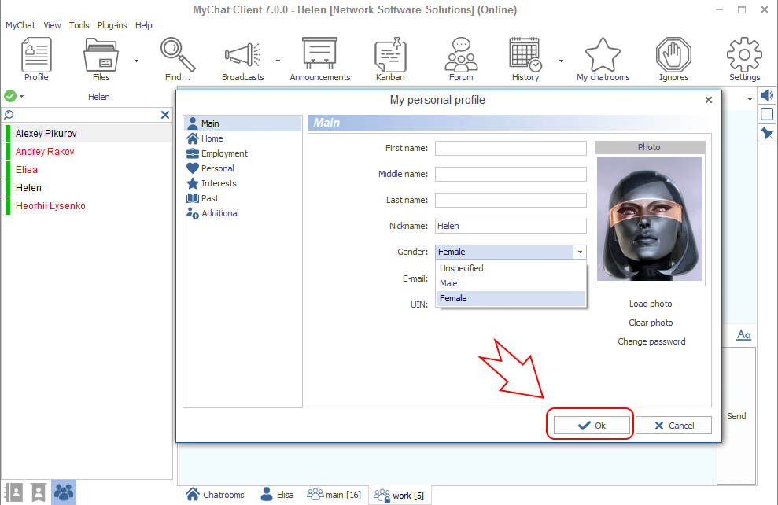Image resolution: width=778 pixels, height=505 pixels.
Task: Click the Ok button
Action: point(592,425)
